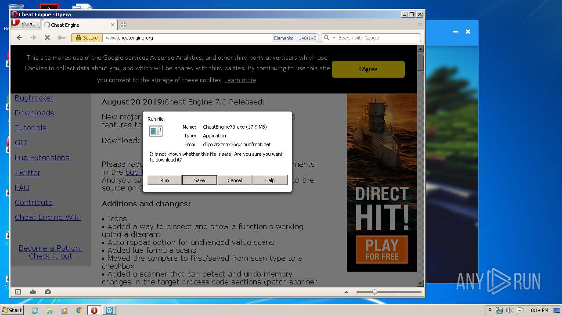Close the Cheat Engine tab
Image resolution: width=562 pixels, height=316 pixels.
coord(112,25)
